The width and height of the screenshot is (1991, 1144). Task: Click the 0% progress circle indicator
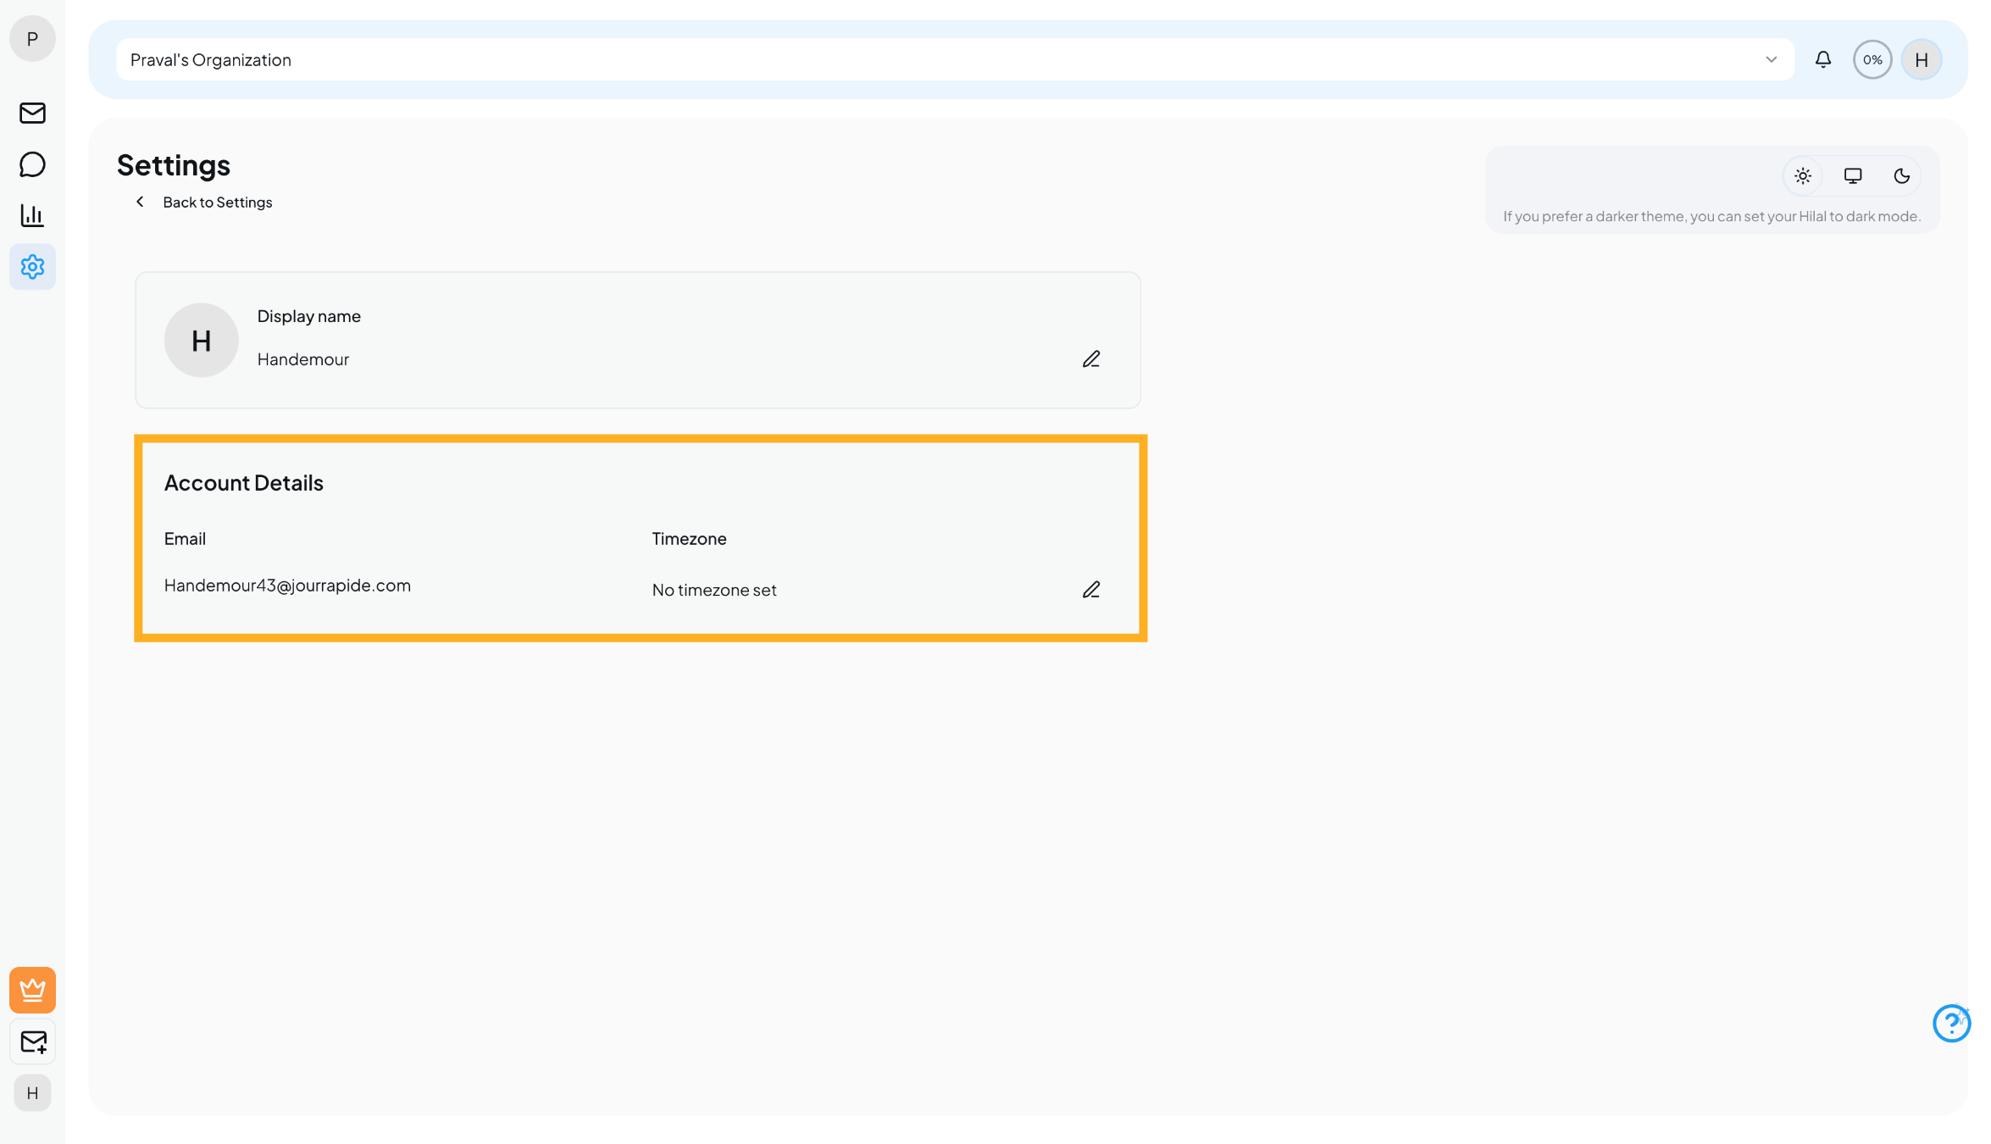(1872, 59)
